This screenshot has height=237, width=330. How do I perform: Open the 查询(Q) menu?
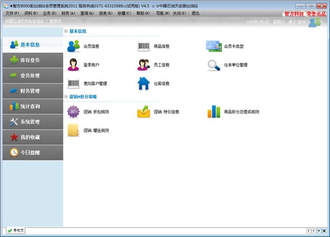pyautogui.click(x=87, y=13)
